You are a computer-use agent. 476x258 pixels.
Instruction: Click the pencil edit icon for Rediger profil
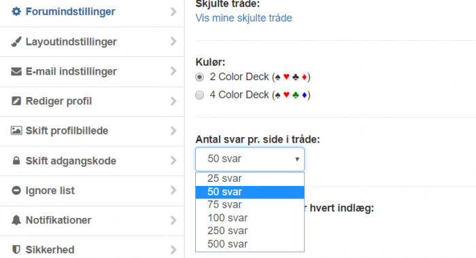tap(16, 101)
